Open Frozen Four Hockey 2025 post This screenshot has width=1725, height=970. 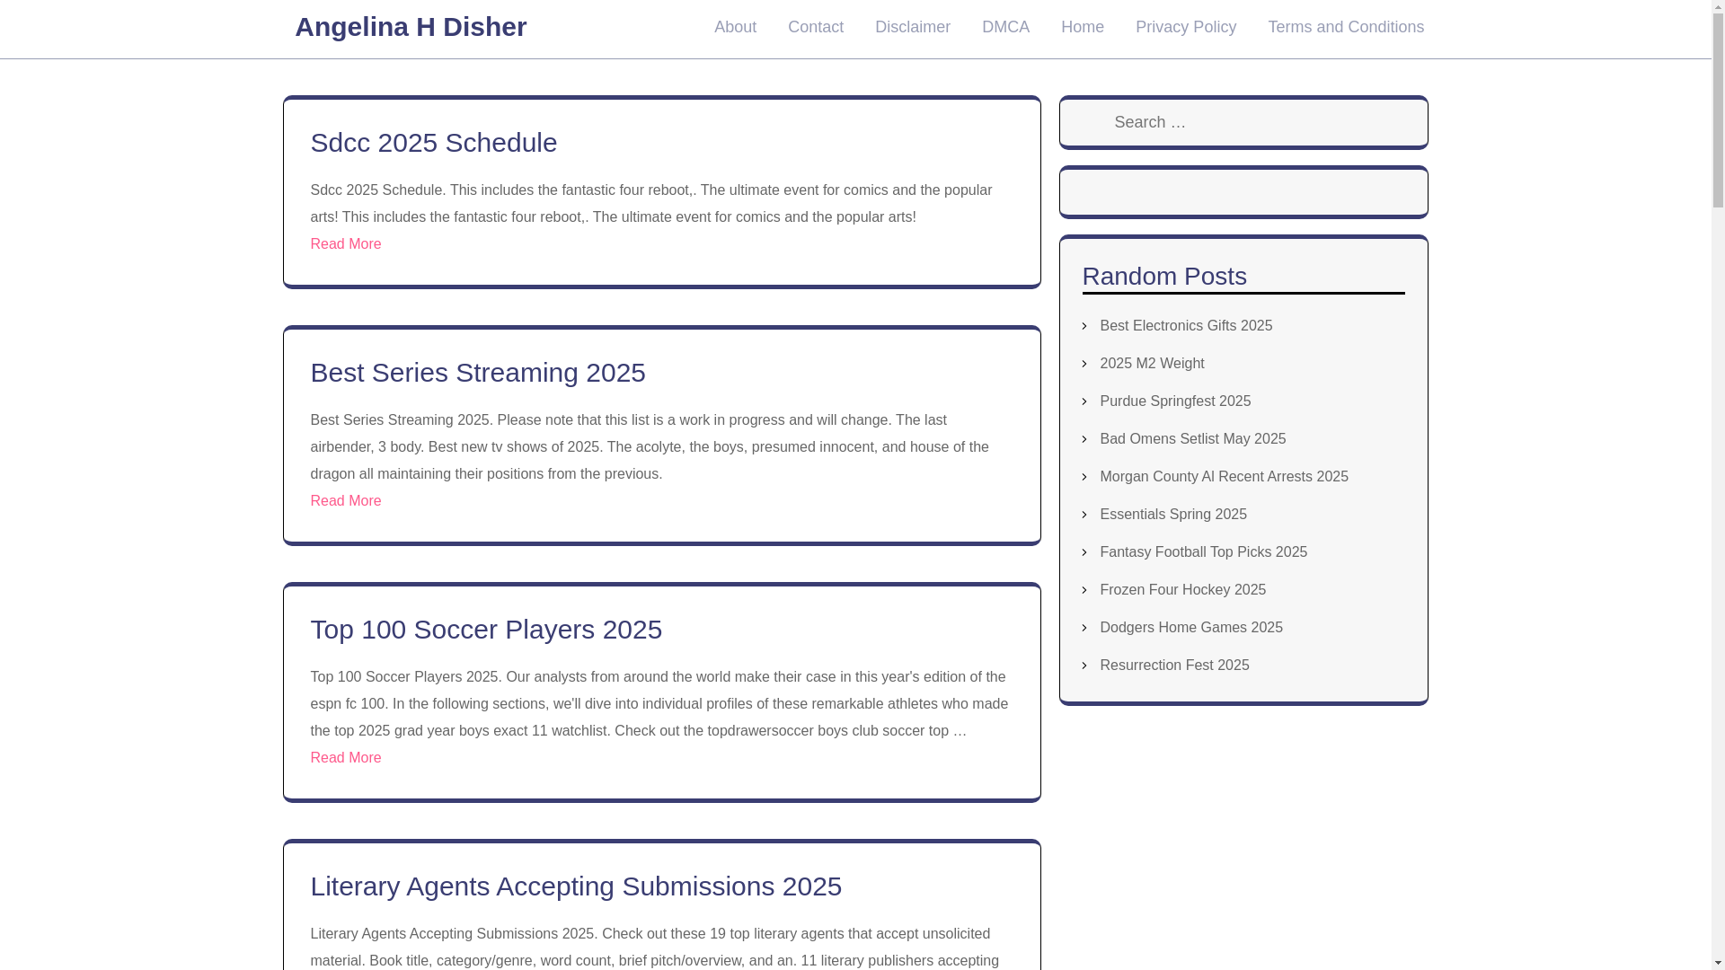click(x=1182, y=590)
